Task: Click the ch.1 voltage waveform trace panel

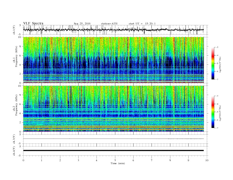Action: (116, 30)
